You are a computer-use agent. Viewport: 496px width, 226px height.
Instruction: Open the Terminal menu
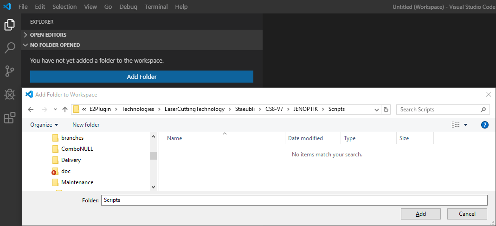(x=156, y=7)
